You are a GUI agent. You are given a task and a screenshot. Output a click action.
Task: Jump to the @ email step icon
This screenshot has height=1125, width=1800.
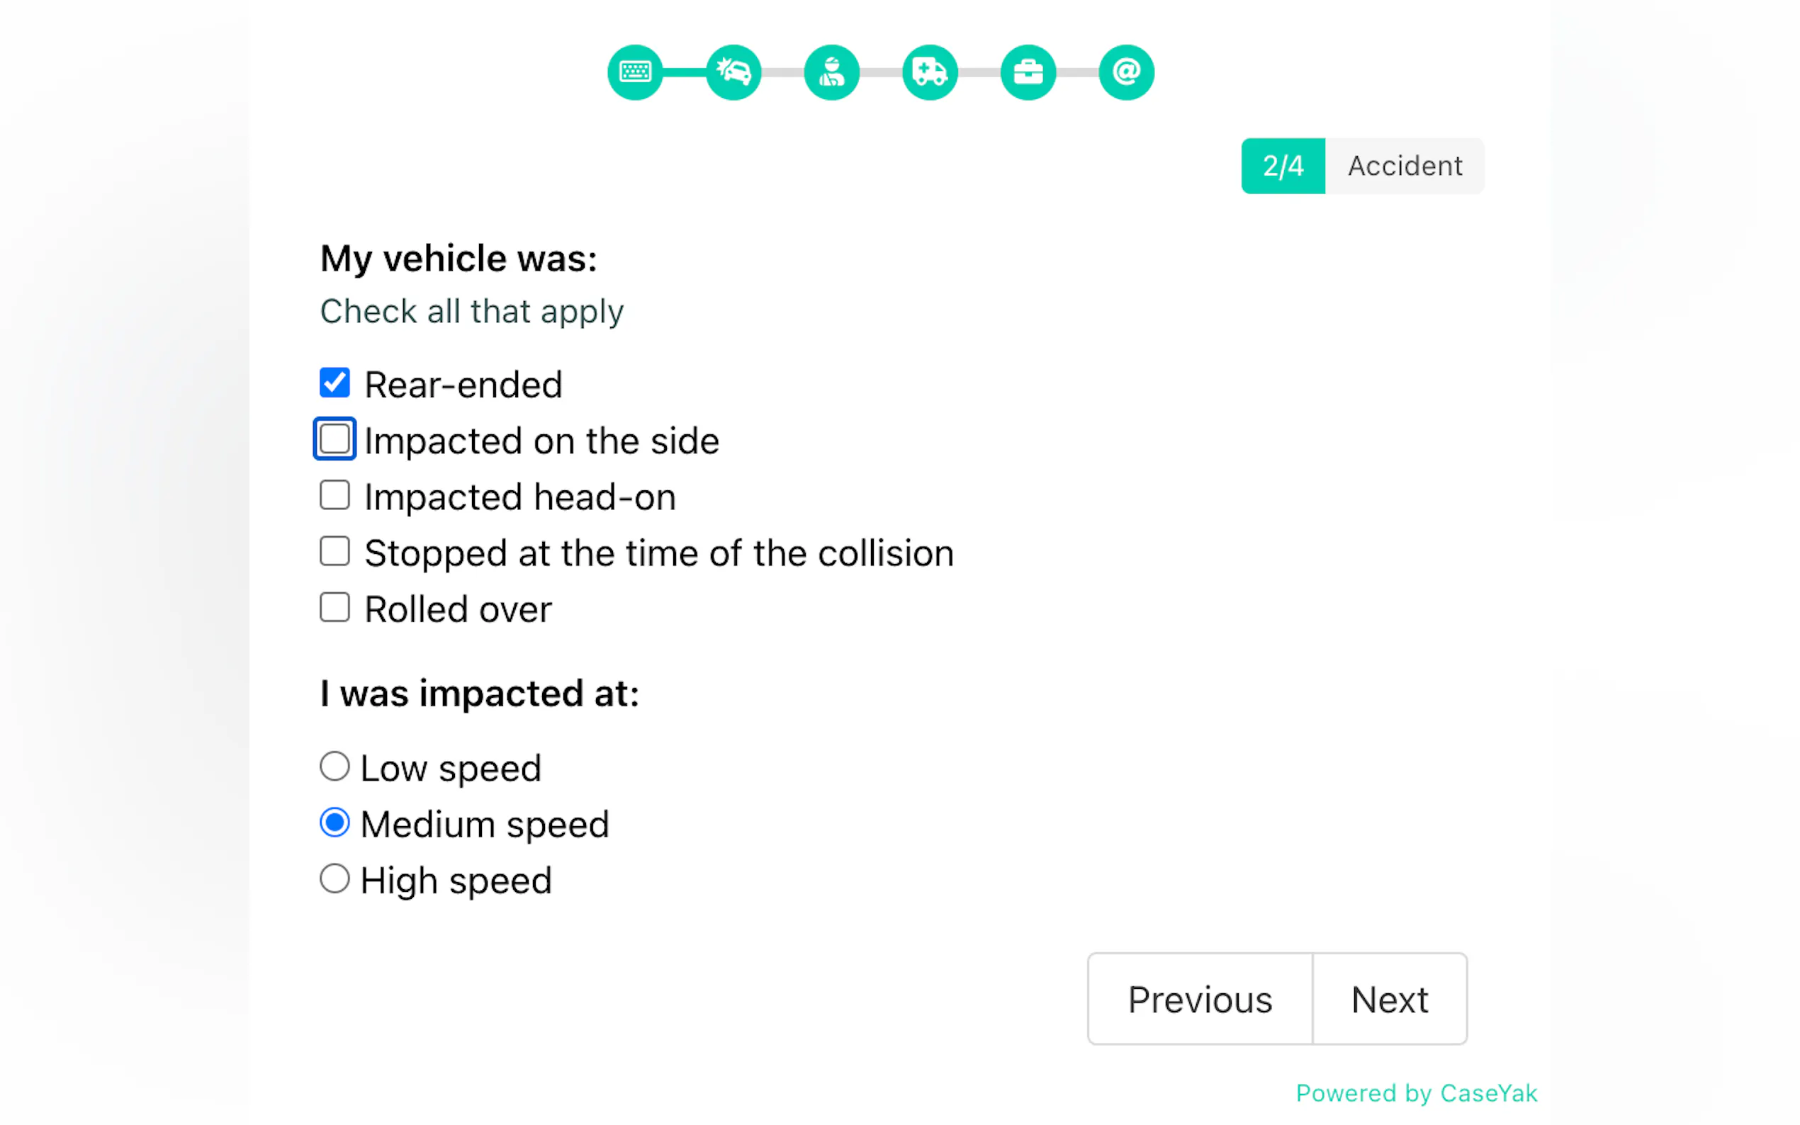[1126, 72]
